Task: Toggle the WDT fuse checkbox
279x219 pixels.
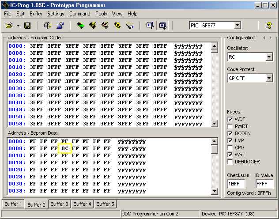Action: (230, 119)
